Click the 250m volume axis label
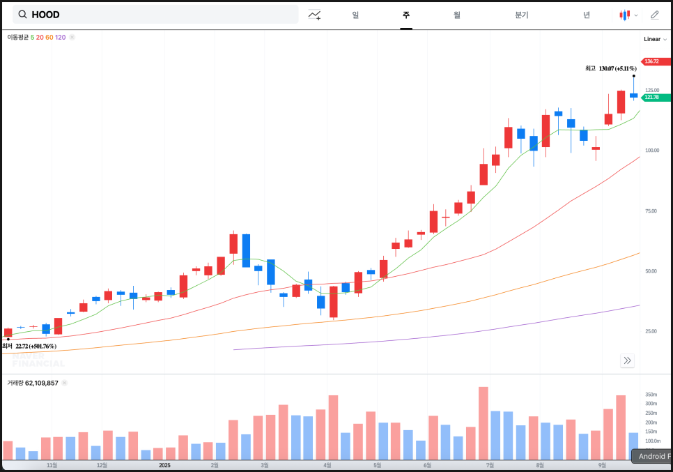Screen dimensions: 673x472 coord(651,413)
